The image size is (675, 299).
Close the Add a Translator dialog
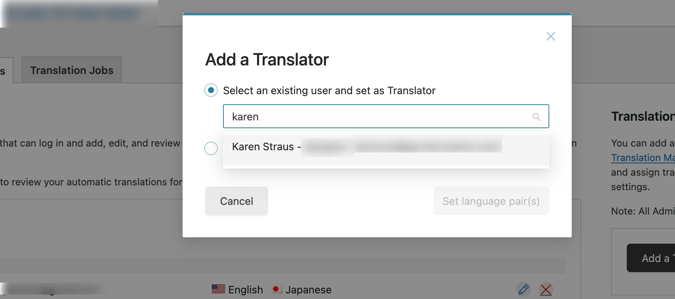(550, 36)
